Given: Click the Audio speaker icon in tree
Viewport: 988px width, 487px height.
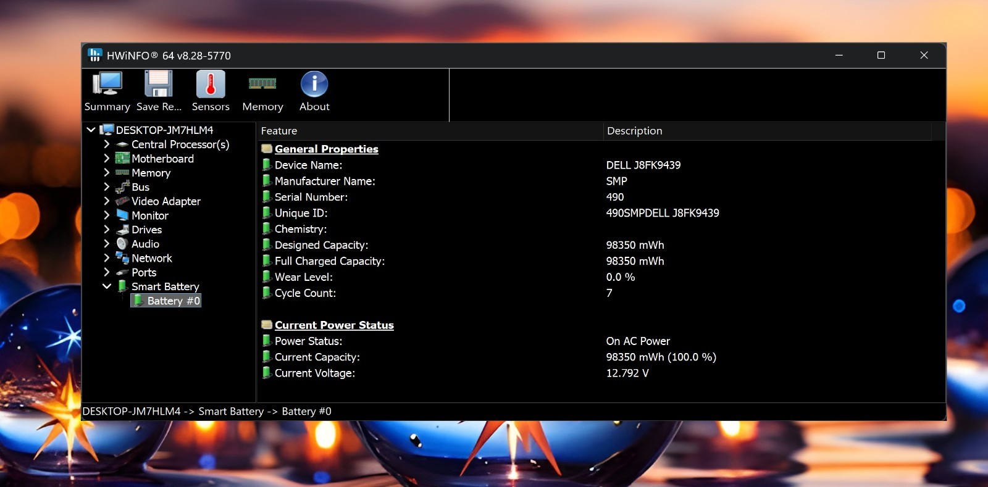Looking at the screenshot, I should [122, 244].
